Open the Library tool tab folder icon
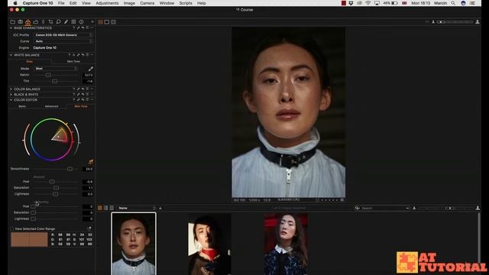The height and width of the screenshot is (275, 489). click(x=12, y=22)
